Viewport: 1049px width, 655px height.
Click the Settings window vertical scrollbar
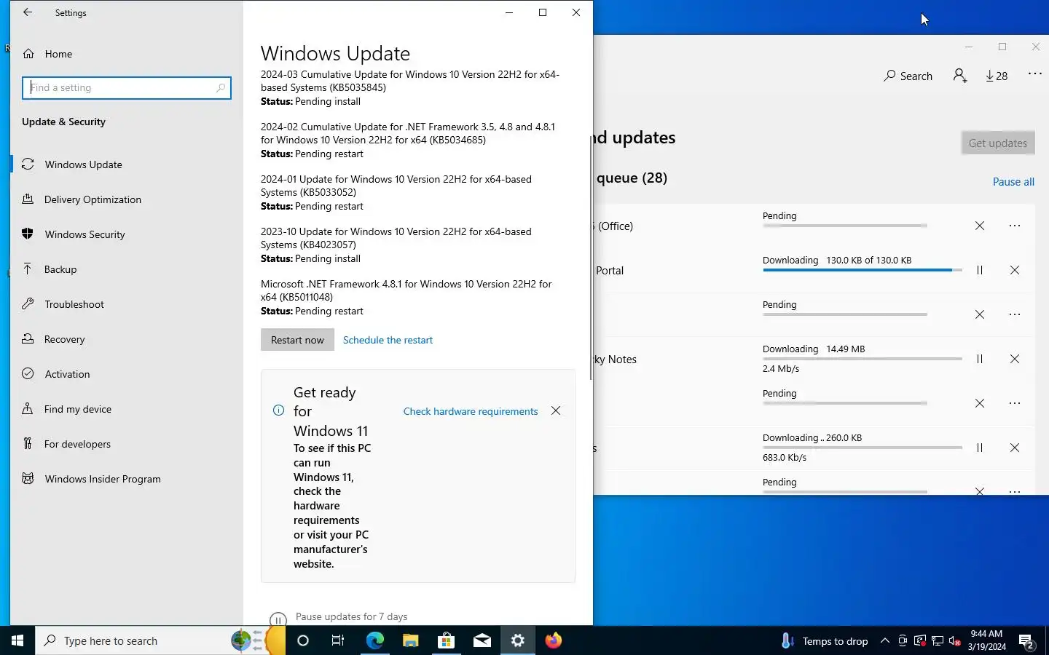(590, 257)
